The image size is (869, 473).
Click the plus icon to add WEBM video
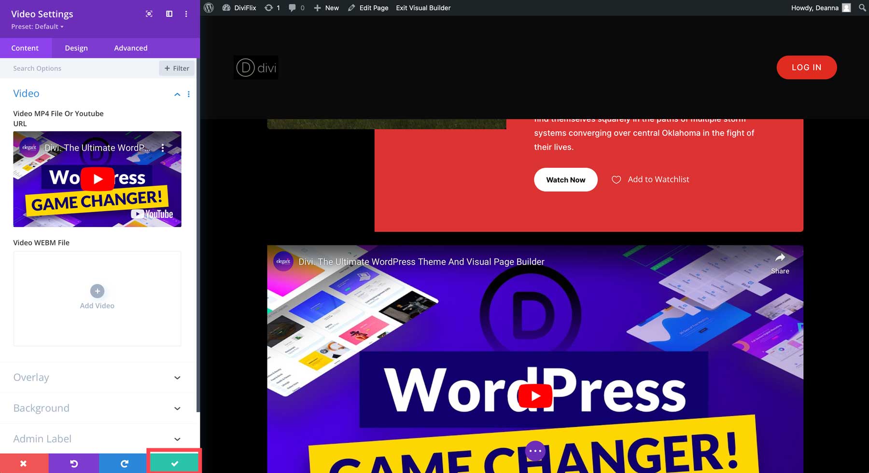point(97,291)
